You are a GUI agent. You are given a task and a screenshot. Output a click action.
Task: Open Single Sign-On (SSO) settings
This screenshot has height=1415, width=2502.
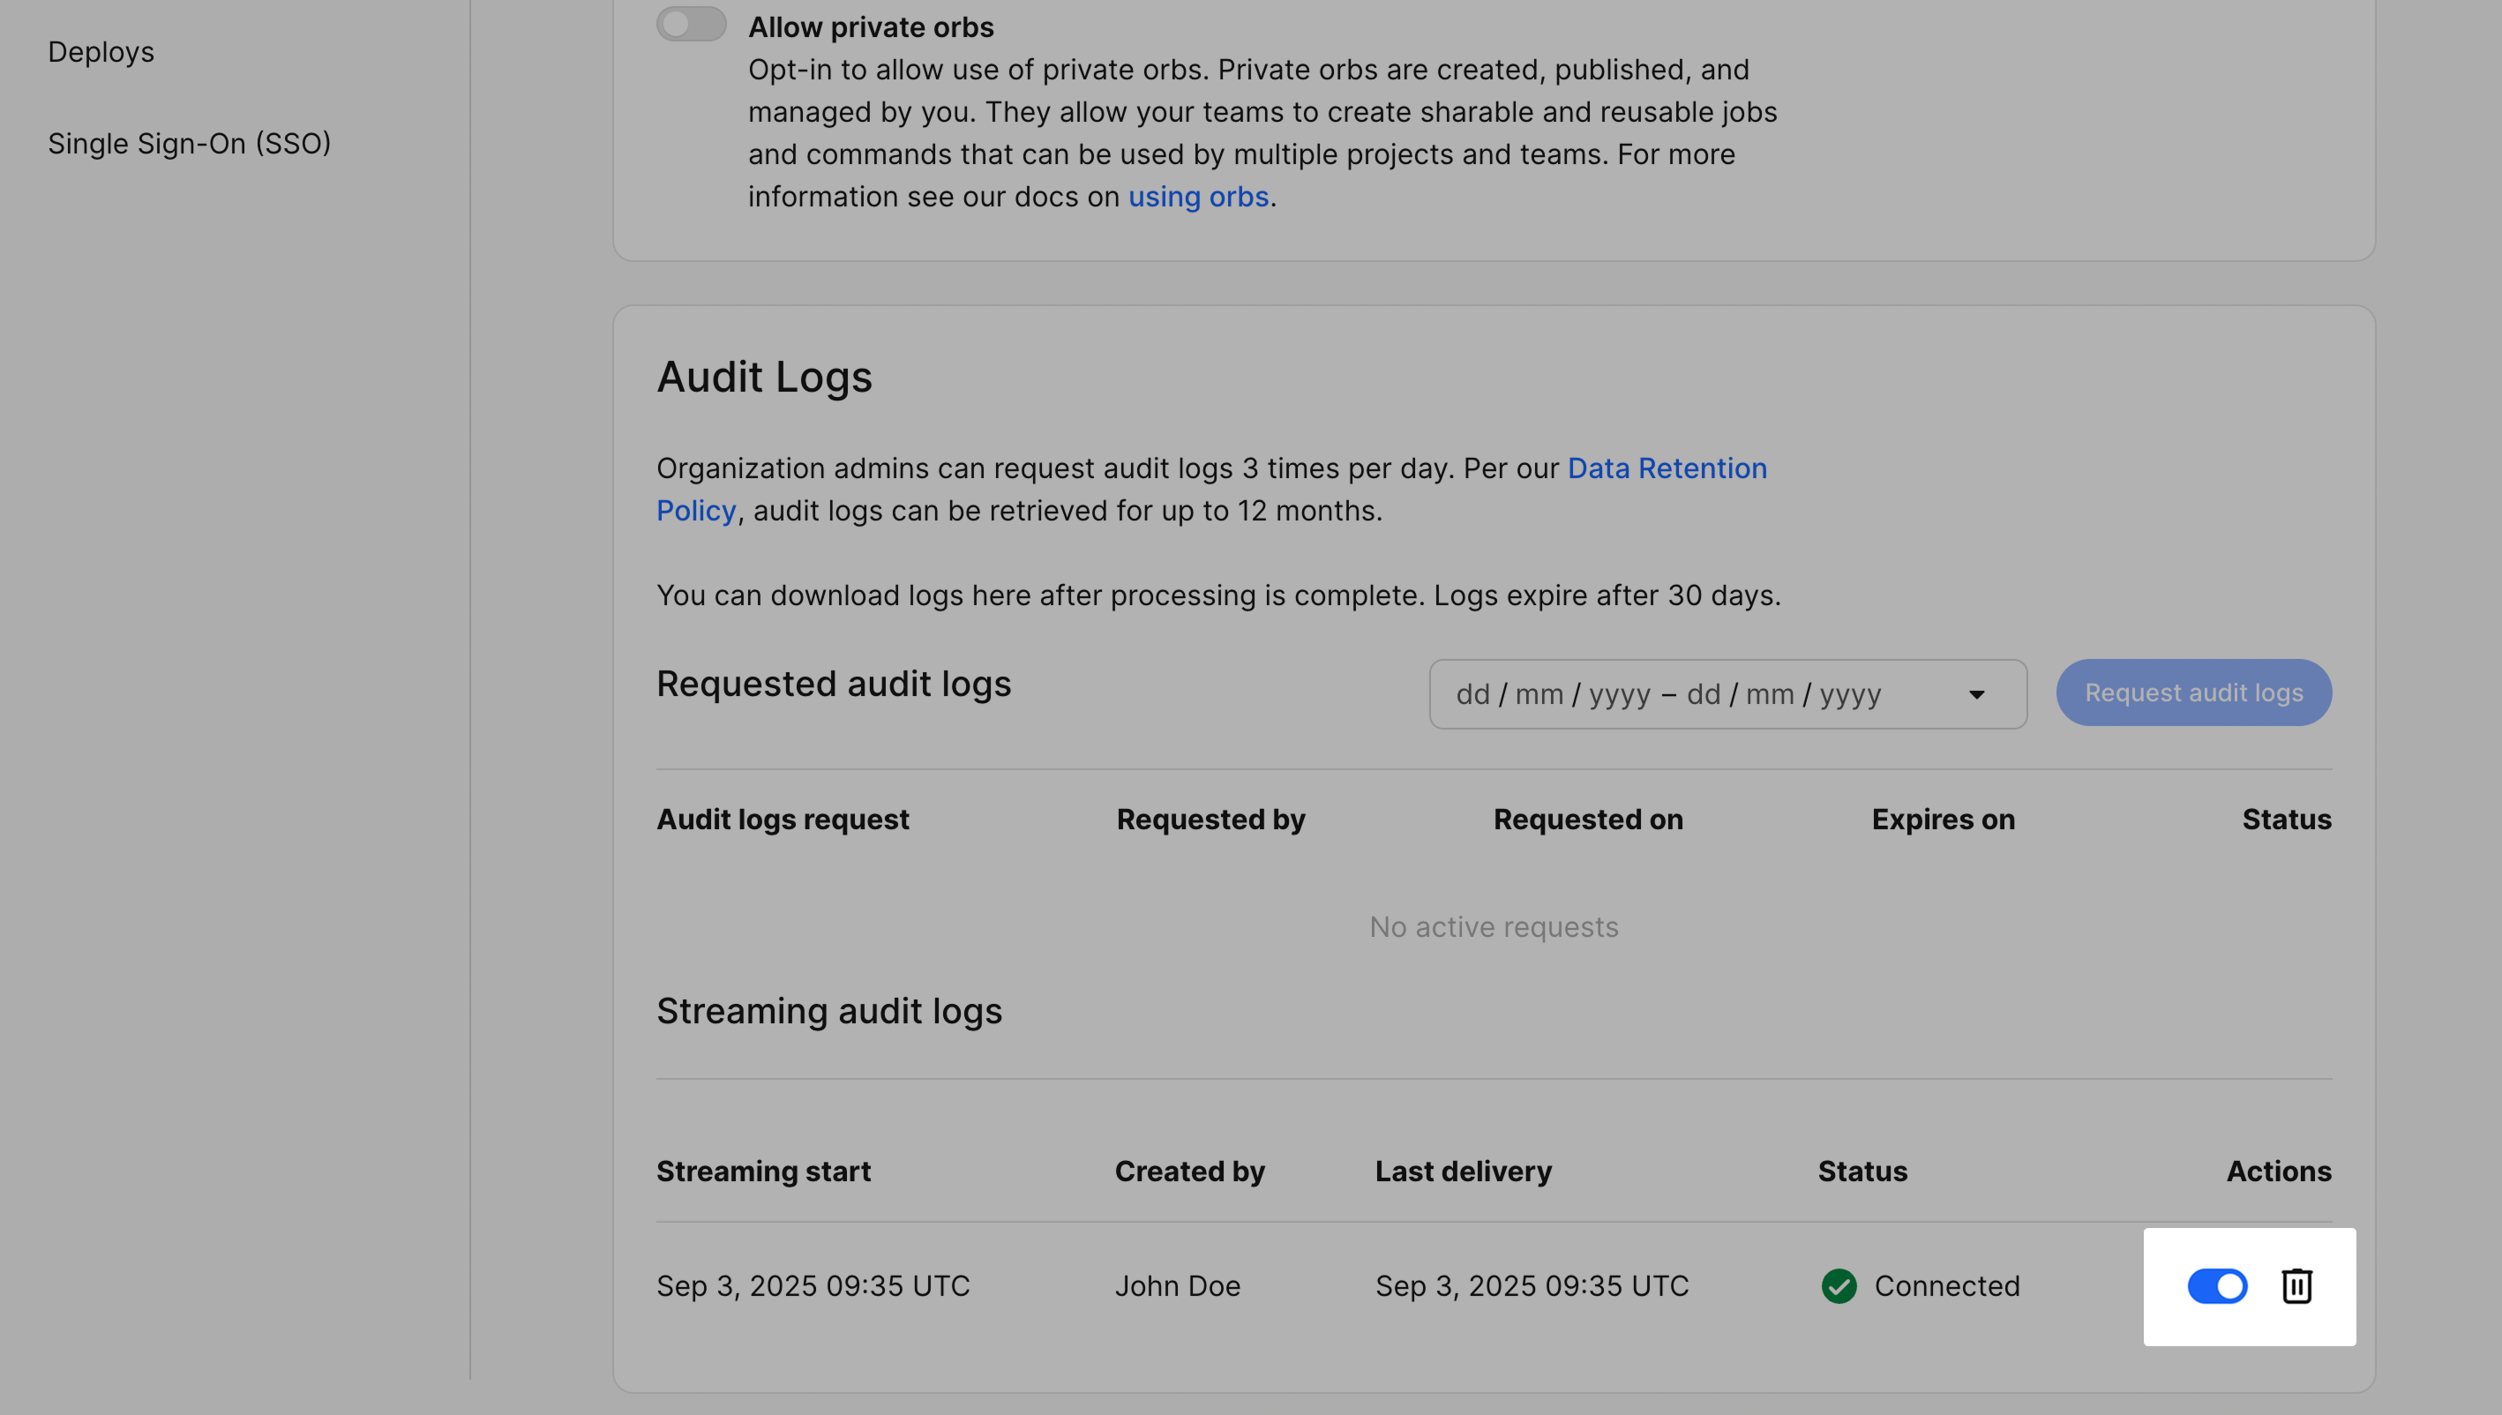pos(190,143)
